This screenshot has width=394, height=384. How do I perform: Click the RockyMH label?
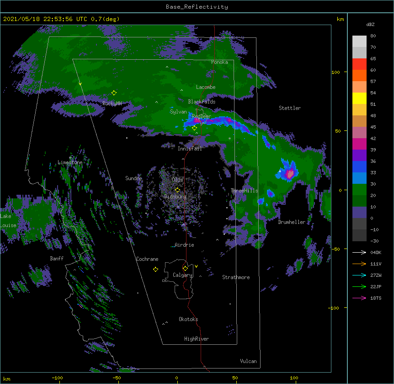tap(112, 104)
